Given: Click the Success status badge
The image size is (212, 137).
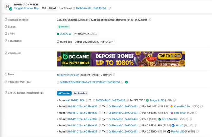Looking at the screenshot, I should click(63, 27).
